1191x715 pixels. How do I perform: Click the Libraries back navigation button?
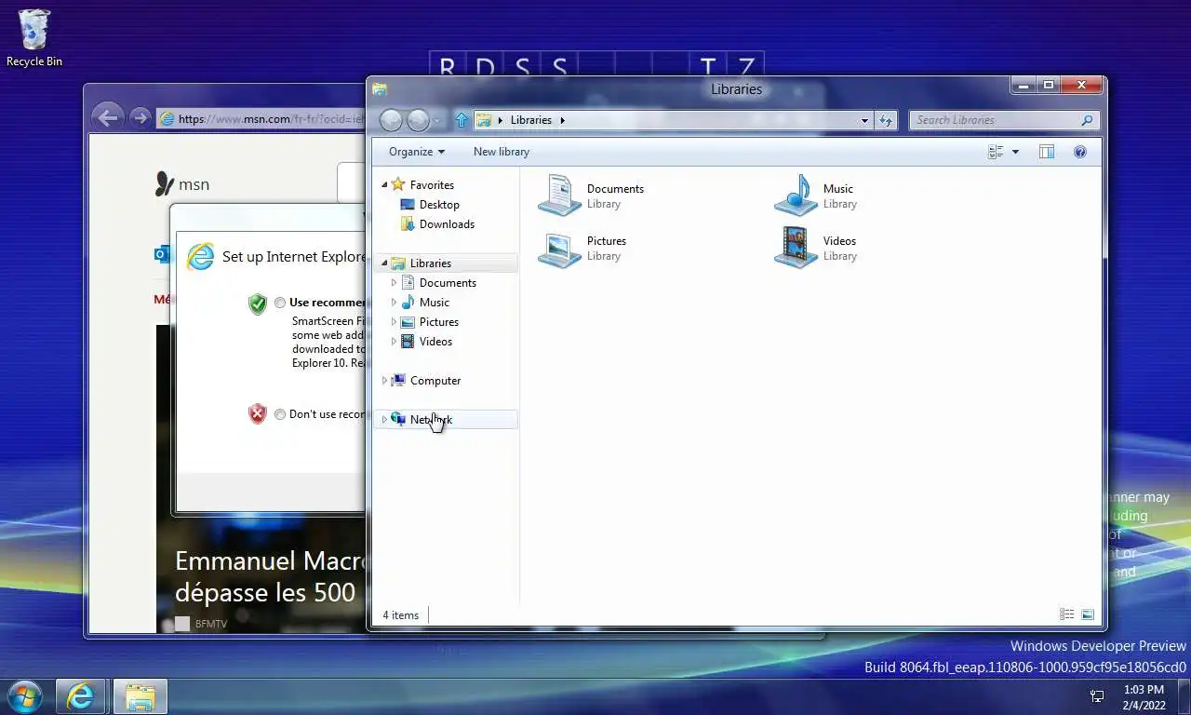click(392, 120)
